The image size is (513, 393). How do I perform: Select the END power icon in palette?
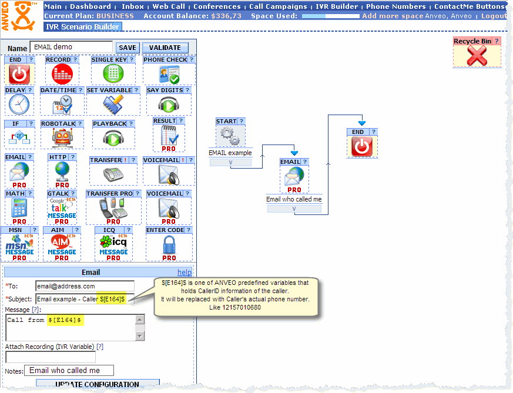click(x=19, y=74)
